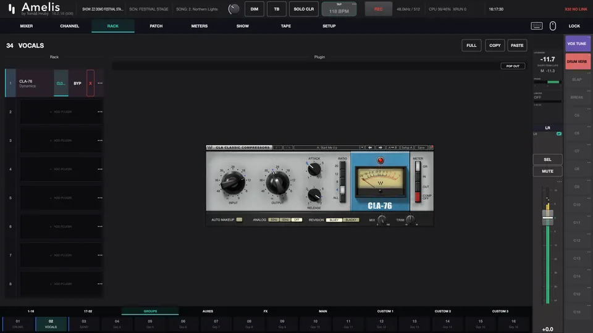The image size is (593, 333).
Task: Select BLACKY revision
Action: point(351,220)
